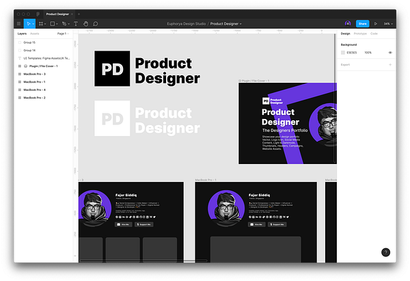Click thumbnail icon beside Plugin File Cover

point(26,66)
